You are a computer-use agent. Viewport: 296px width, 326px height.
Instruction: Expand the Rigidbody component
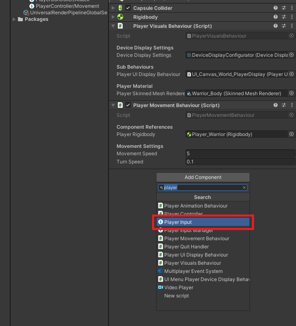coord(113,17)
